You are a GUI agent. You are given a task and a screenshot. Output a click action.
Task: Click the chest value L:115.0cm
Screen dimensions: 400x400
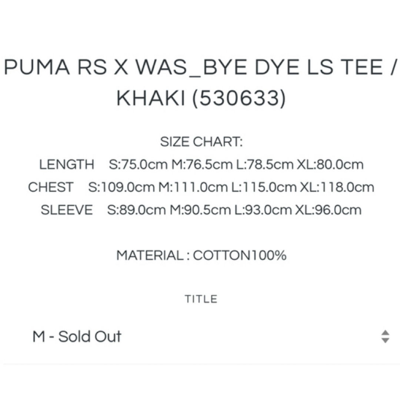(264, 187)
